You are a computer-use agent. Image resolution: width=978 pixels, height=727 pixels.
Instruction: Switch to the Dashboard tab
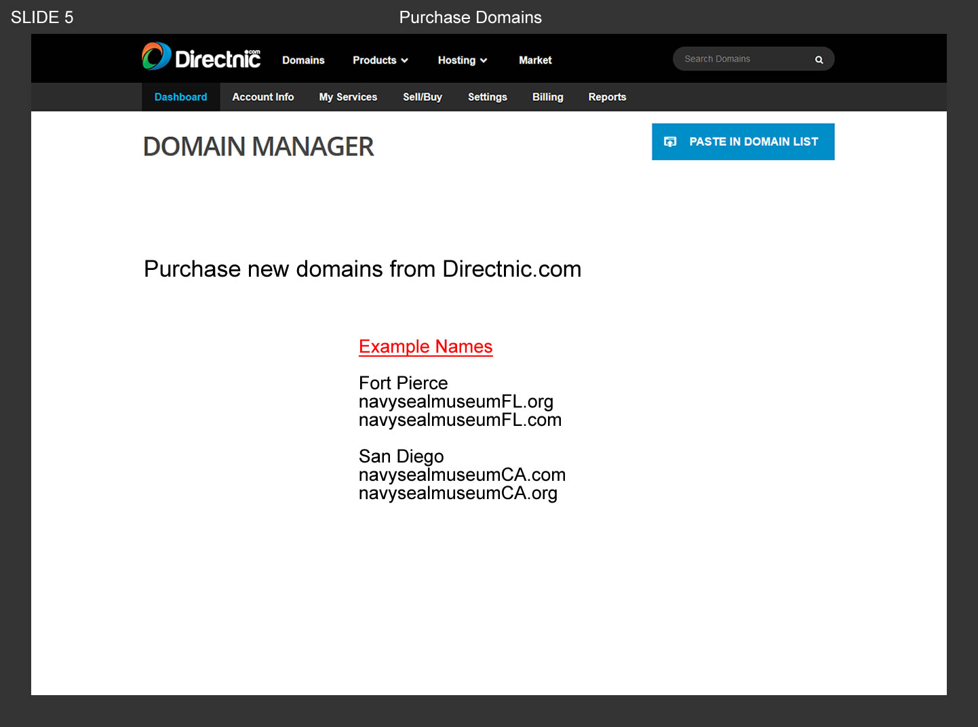180,97
